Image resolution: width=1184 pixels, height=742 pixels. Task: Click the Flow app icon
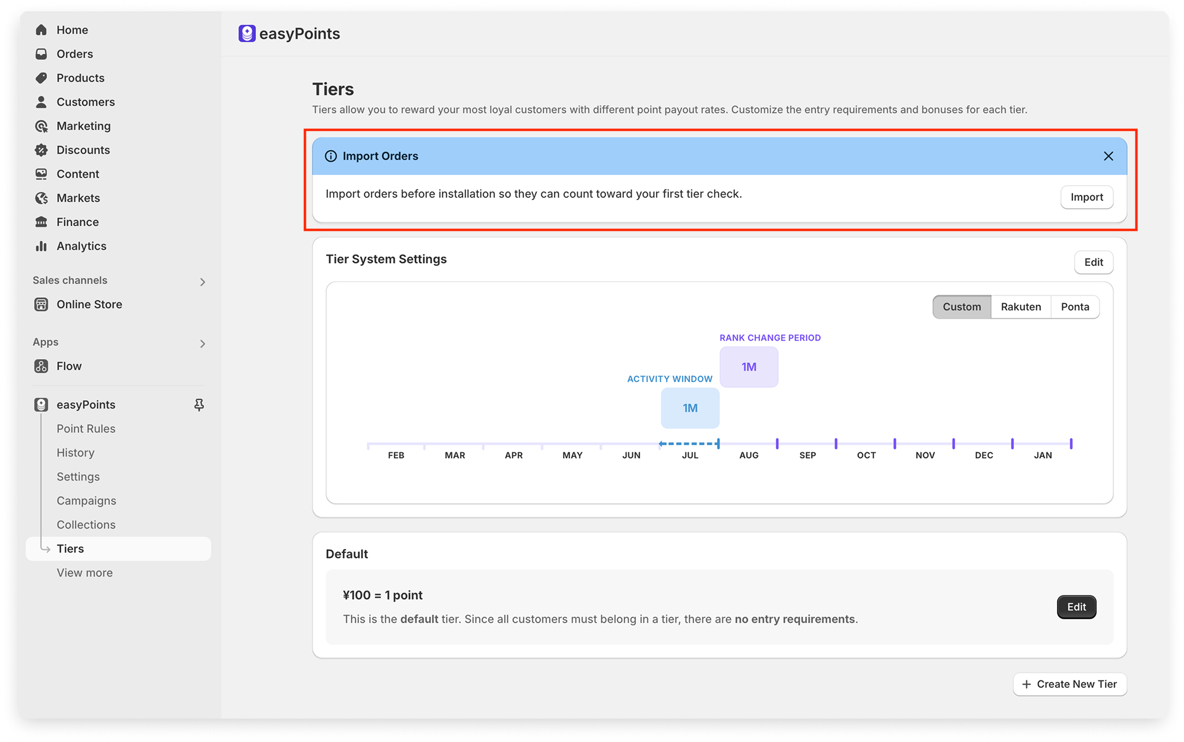point(41,366)
